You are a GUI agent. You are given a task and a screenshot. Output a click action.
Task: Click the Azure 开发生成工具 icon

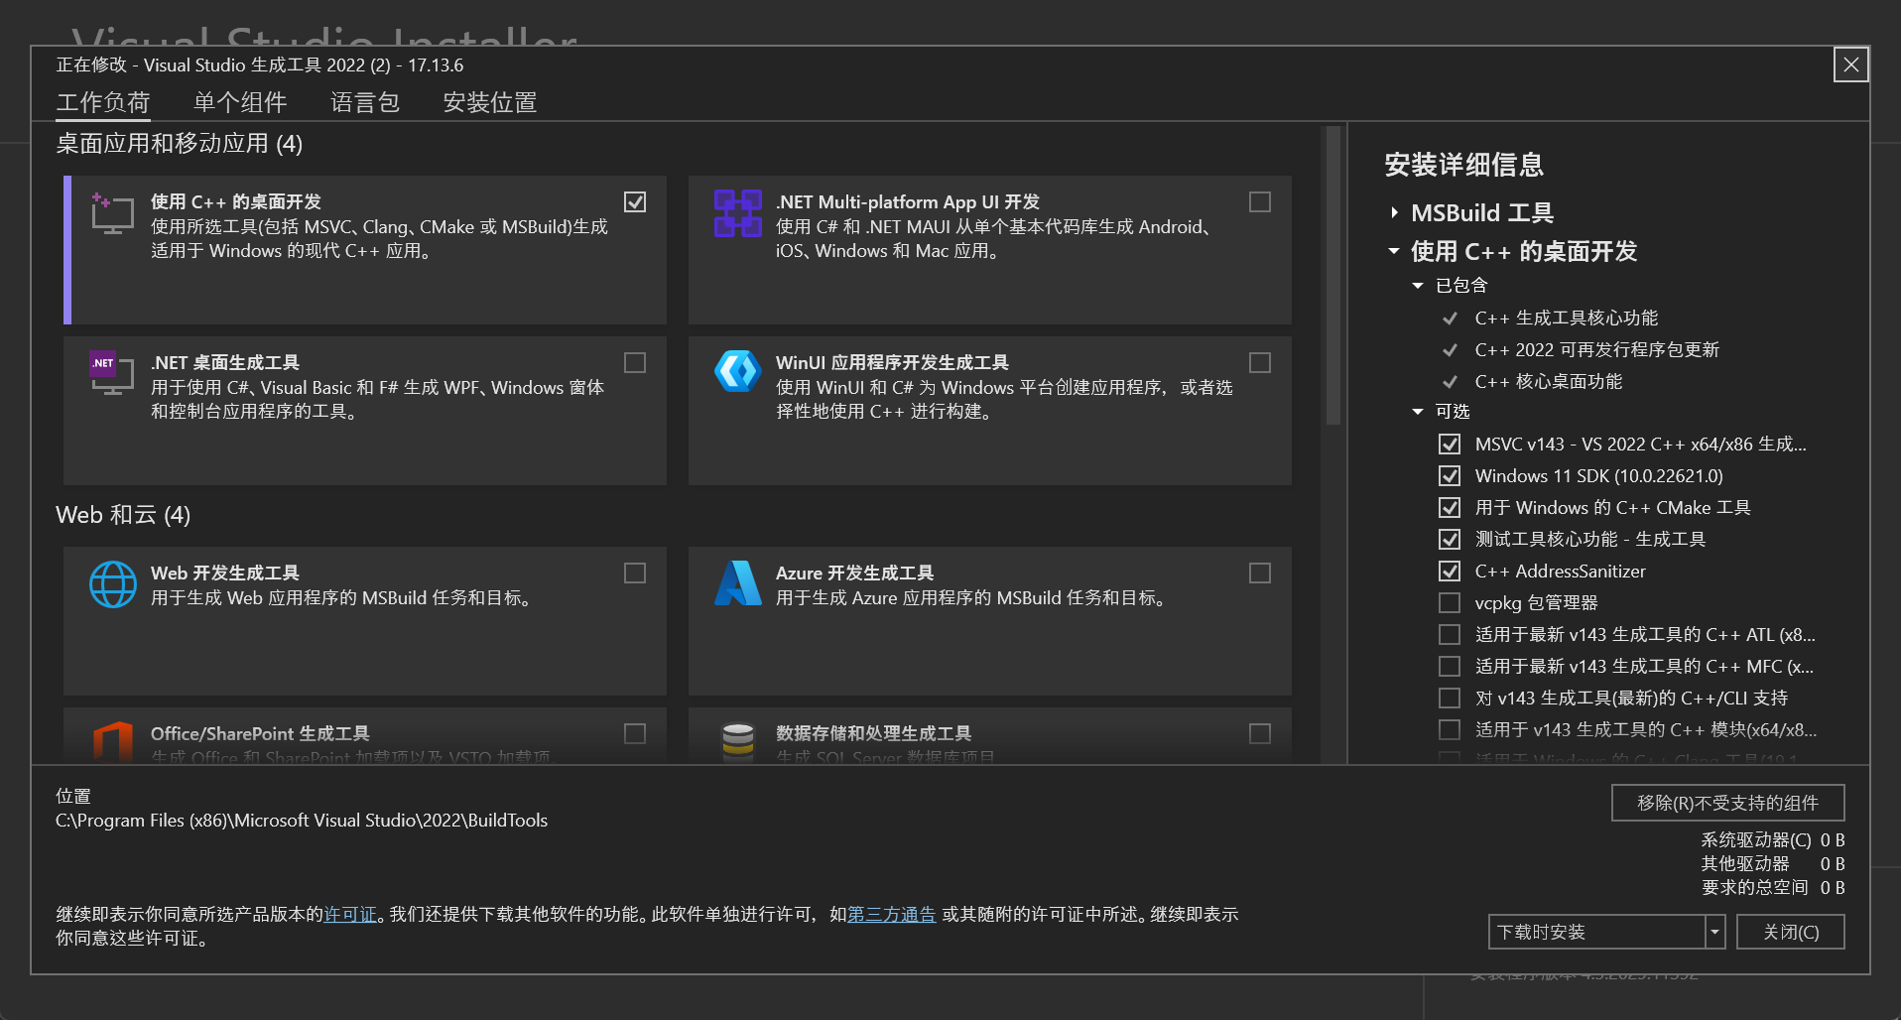click(x=737, y=584)
